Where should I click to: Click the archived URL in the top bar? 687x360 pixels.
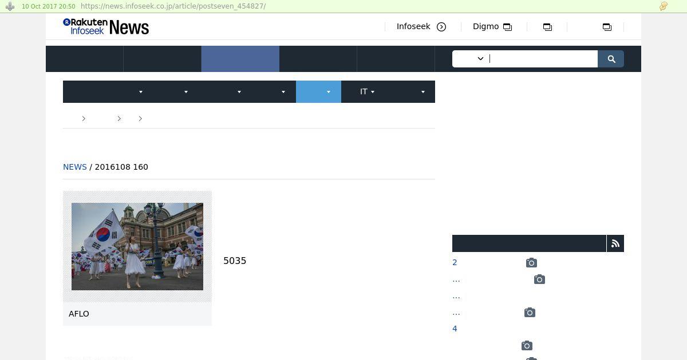click(x=173, y=6)
